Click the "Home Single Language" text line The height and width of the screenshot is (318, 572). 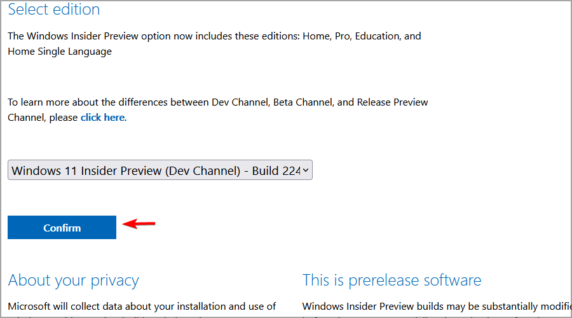tap(60, 52)
